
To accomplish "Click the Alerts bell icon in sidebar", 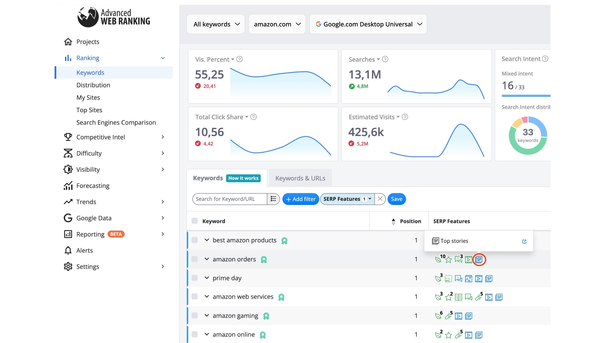I will coord(68,250).
